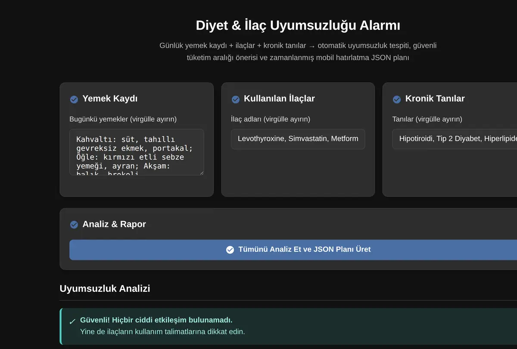
Task: Click the check icon beside Yemek Kaydı
Action: (74, 99)
